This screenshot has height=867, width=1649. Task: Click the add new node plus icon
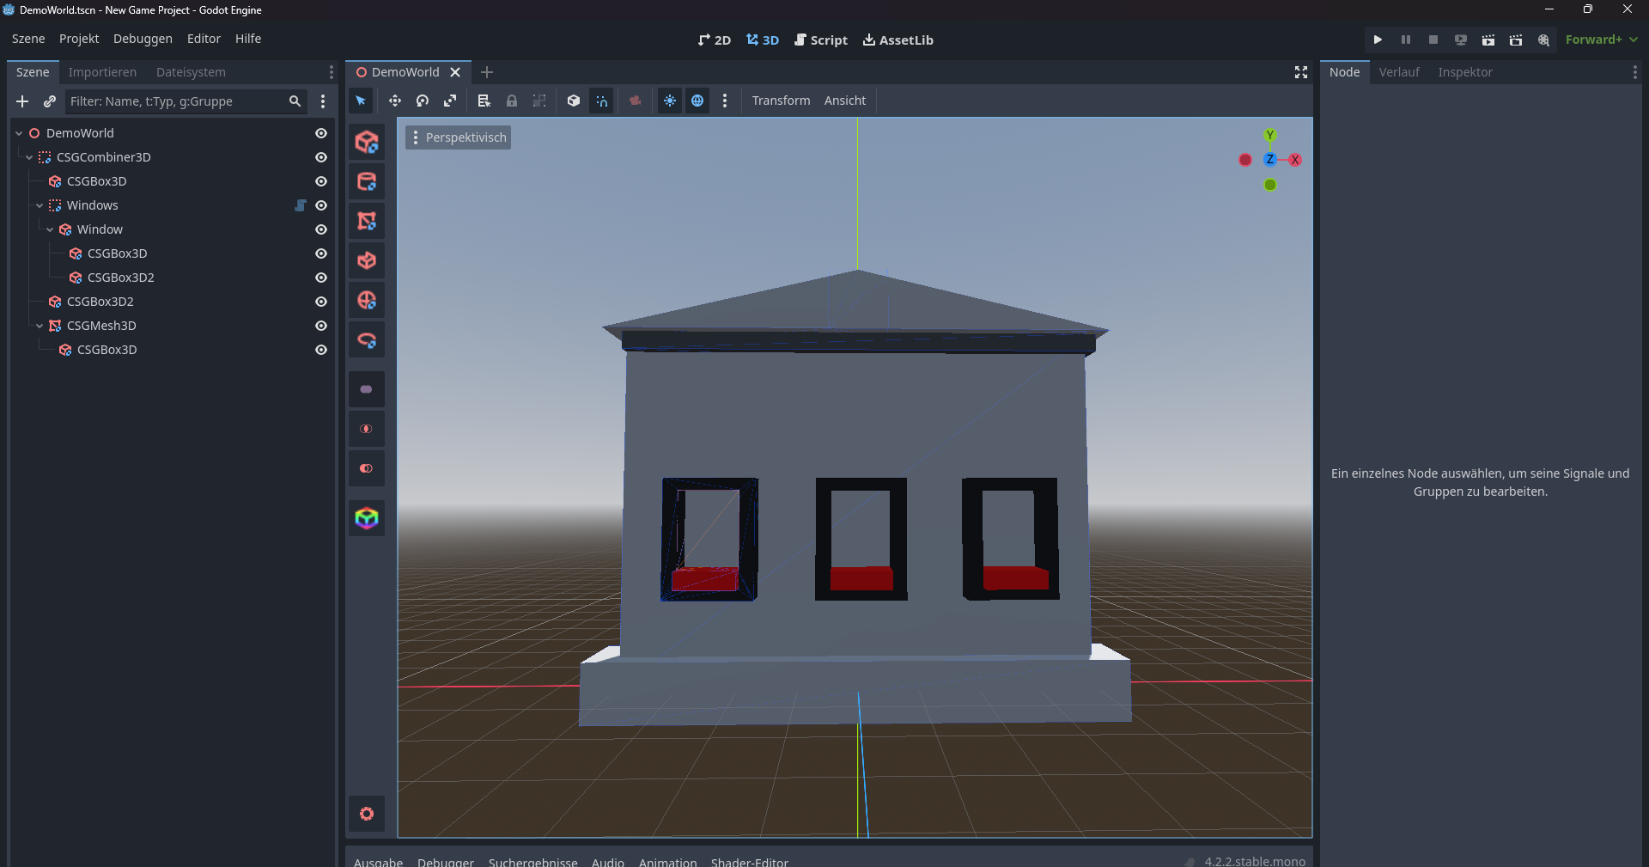pos(22,101)
